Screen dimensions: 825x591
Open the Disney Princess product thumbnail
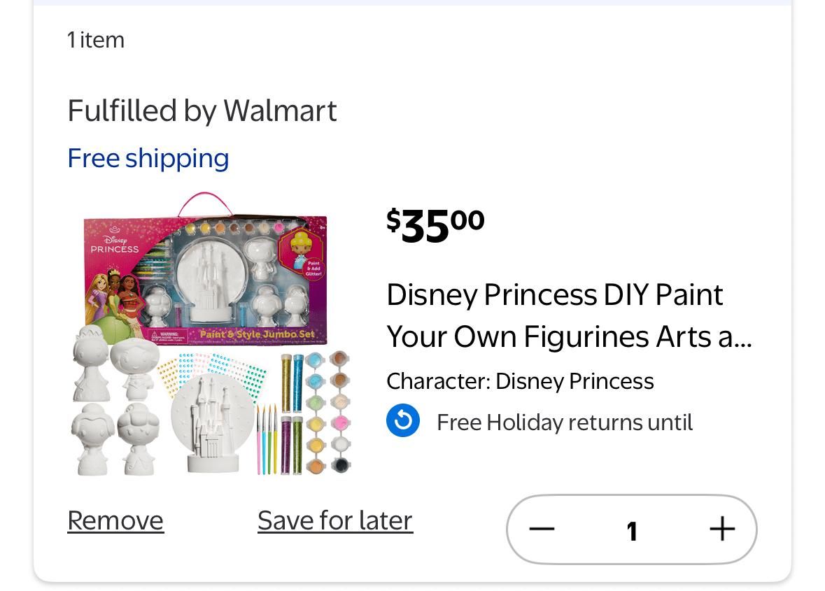click(210, 334)
